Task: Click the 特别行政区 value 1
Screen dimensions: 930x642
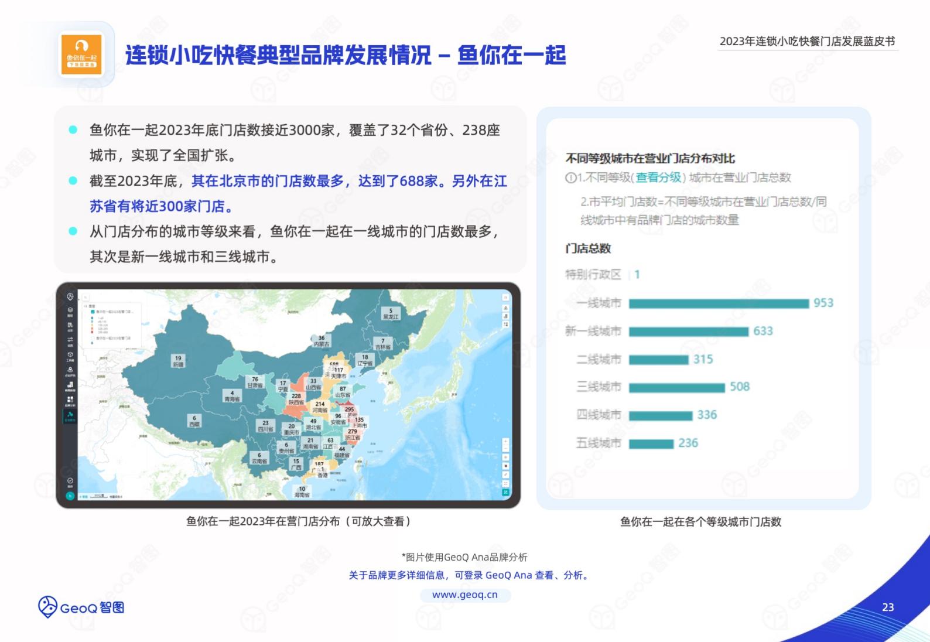Action: (637, 275)
